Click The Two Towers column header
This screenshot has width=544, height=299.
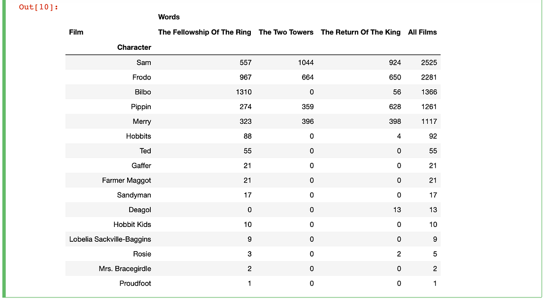click(x=286, y=32)
